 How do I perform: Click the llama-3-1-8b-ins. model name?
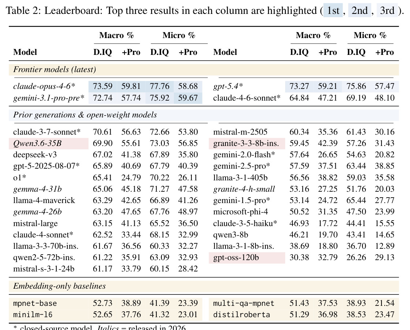click(x=244, y=246)
